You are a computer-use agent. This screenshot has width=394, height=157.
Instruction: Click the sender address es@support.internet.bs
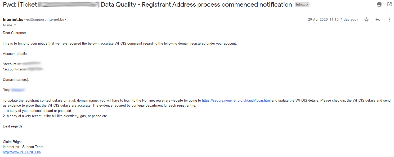point(45,20)
